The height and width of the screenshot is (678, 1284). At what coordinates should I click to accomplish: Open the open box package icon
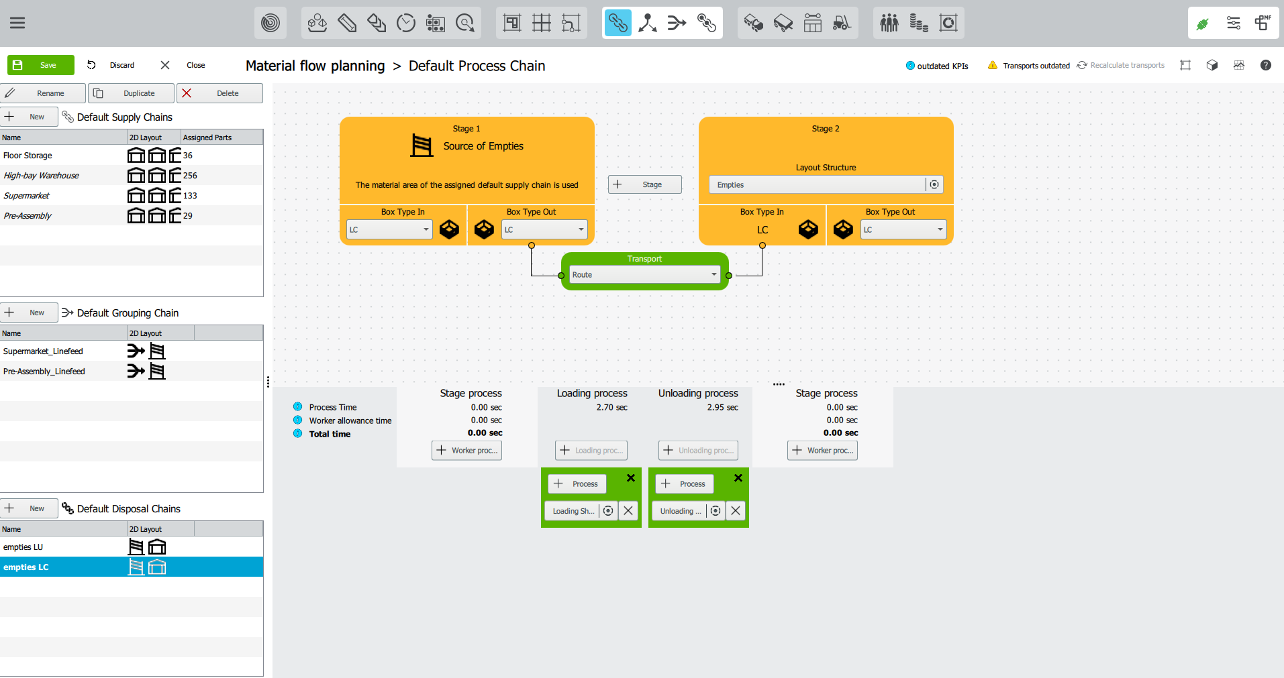click(x=783, y=23)
